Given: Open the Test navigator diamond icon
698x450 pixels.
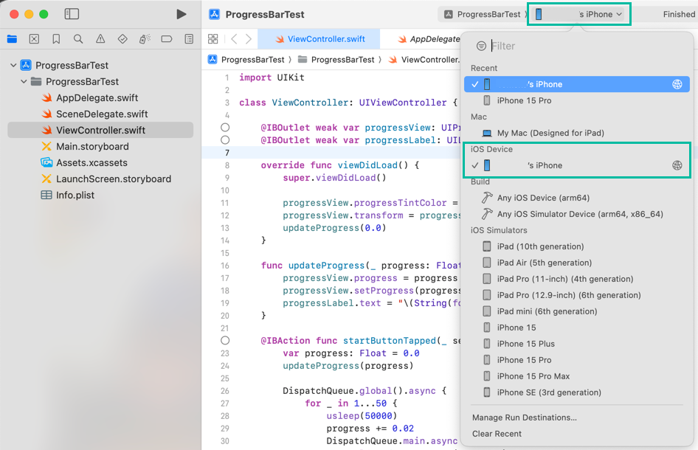Looking at the screenshot, I should 122,39.
